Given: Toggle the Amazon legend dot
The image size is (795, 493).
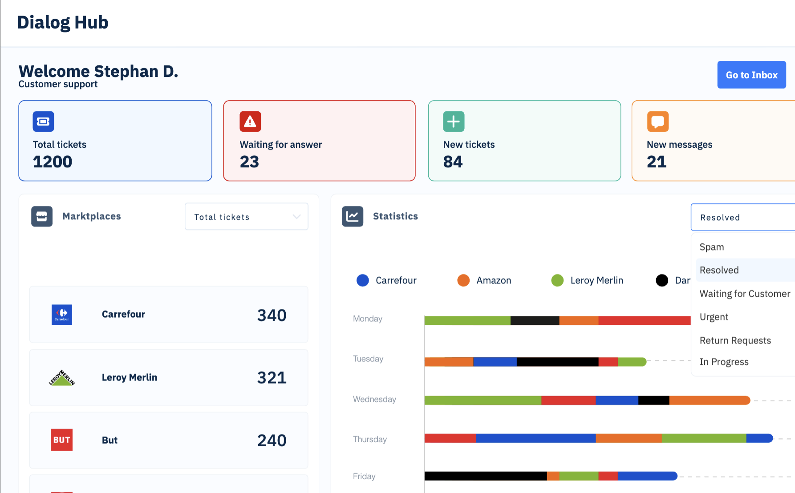Looking at the screenshot, I should coord(463,280).
